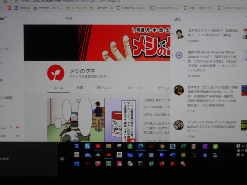This screenshot has width=247, height=185.
Task: Click the browser address bar URL
Action: tap(71, 1)
